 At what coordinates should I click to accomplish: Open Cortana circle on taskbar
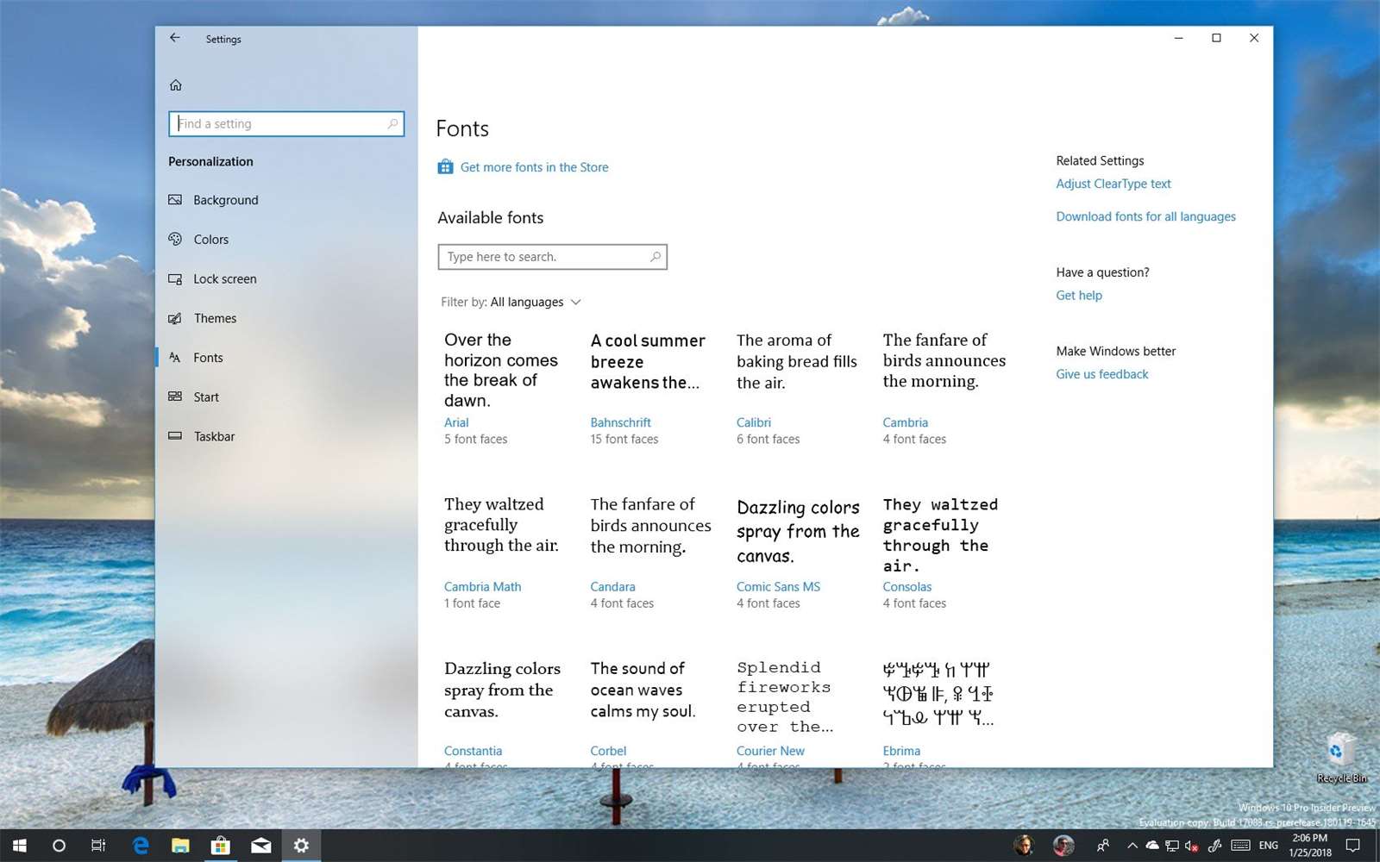click(59, 846)
